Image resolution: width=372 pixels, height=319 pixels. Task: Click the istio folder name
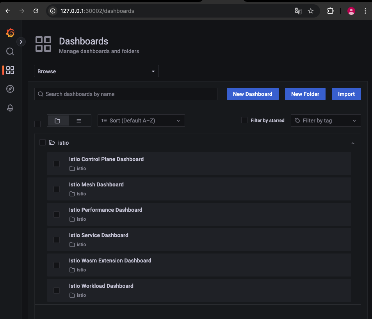point(63,143)
